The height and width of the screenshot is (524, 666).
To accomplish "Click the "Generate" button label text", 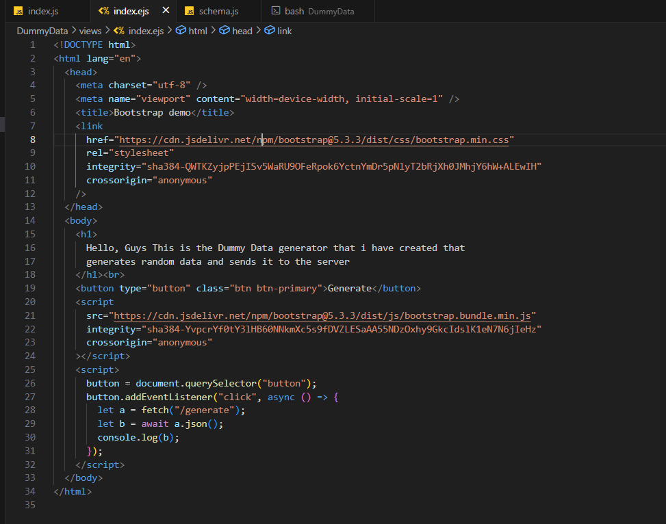I will click(x=350, y=288).
